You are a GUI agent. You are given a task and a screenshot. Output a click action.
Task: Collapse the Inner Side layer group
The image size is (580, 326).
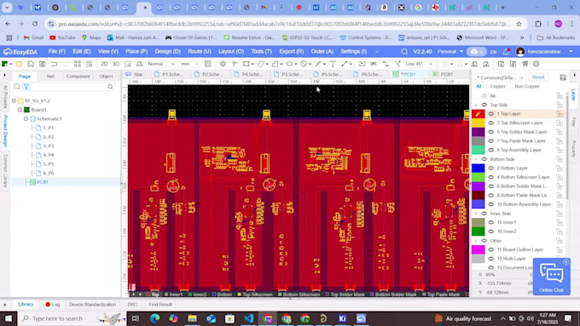[476, 214]
